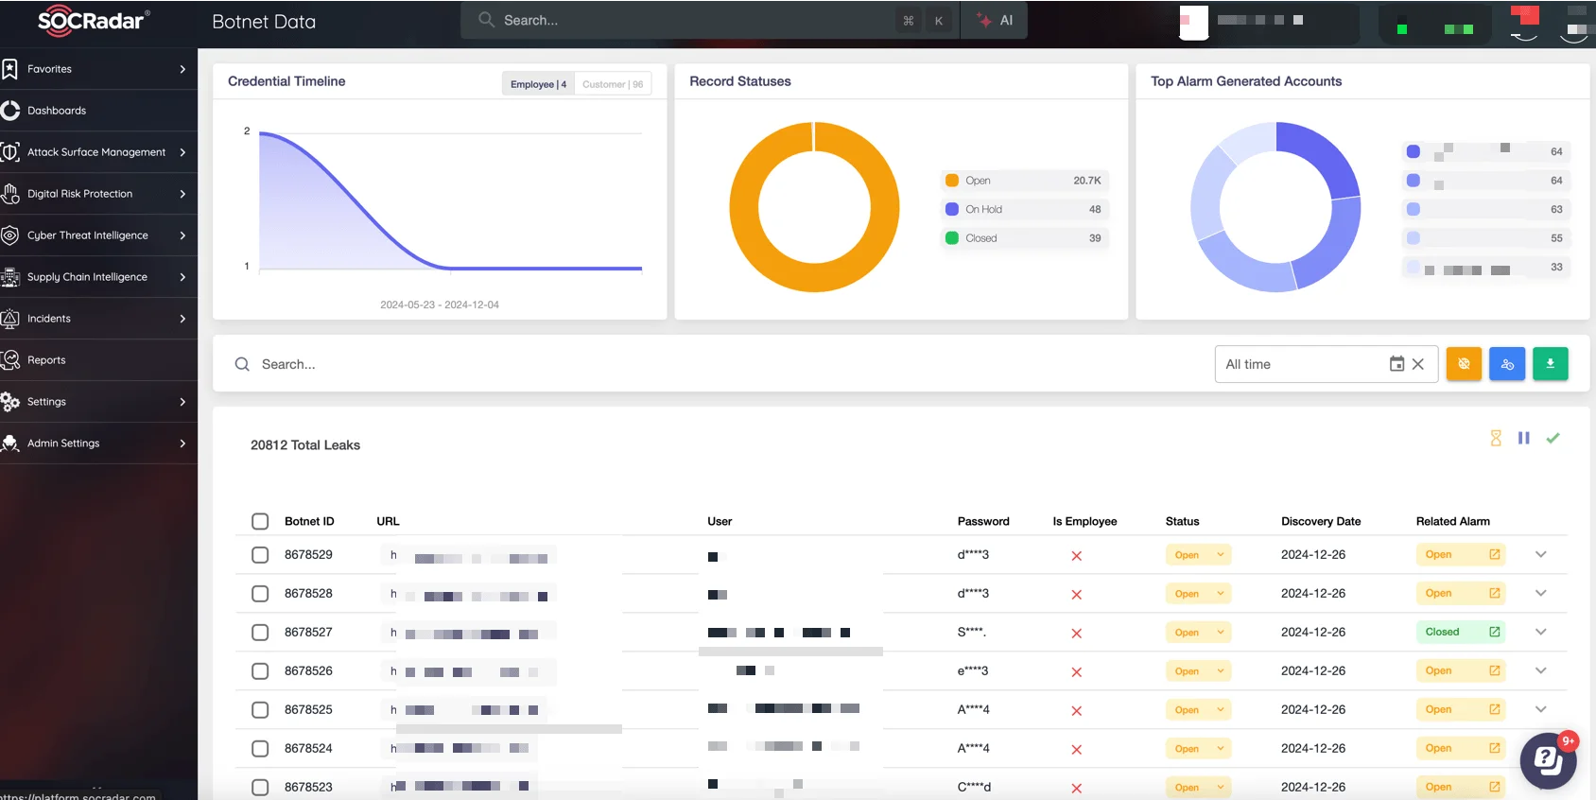Viewport: 1596px width, 800px height.
Task: Click the orange filter-off icon button
Action: point(1464,364)
